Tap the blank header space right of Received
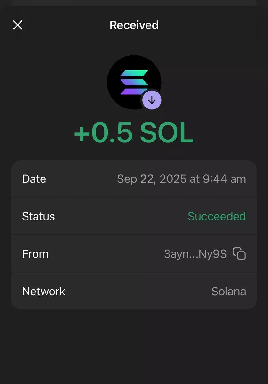Viewport: 268px width, 384px height. tap(211, 25)
